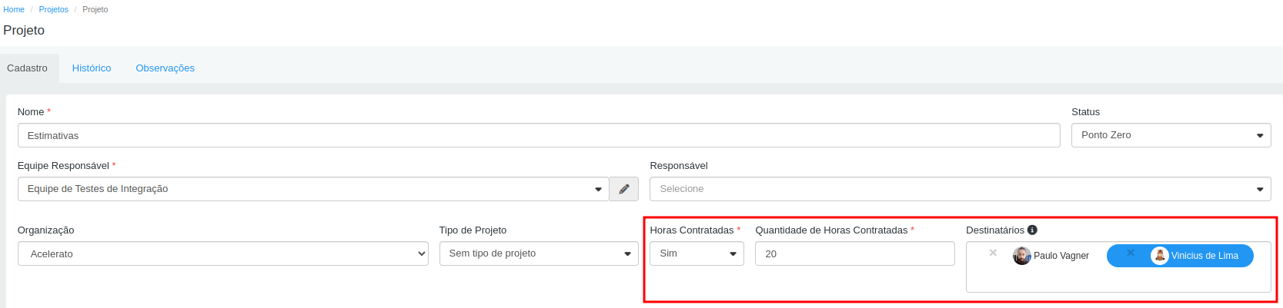
Task: Select the Cadastro tab
Action: pos(28,68)
